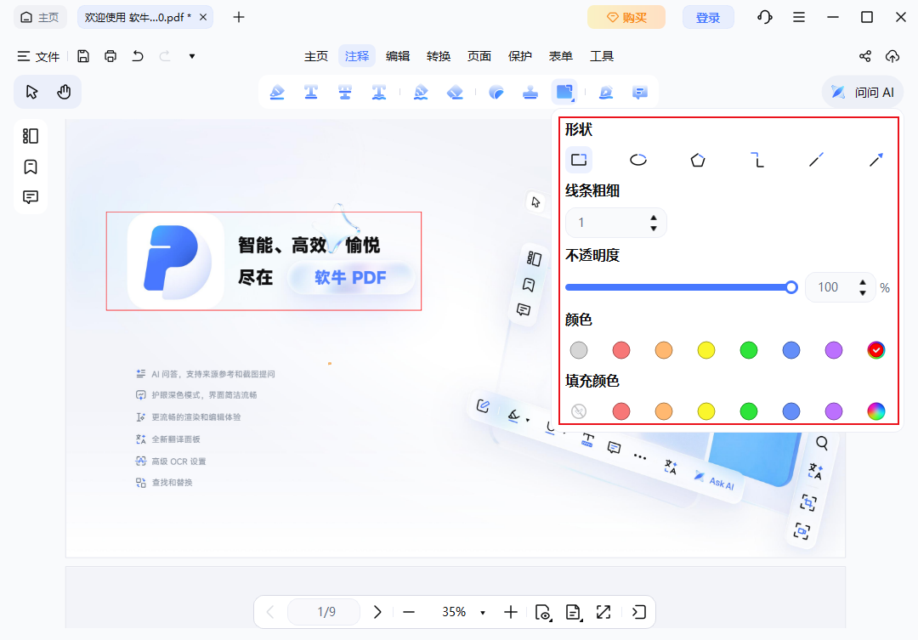Image resolution: width=918 pixels, height=640 pixels.
Task: Open the bookmarks sidebar panel
Action: [x=31, y=167]
